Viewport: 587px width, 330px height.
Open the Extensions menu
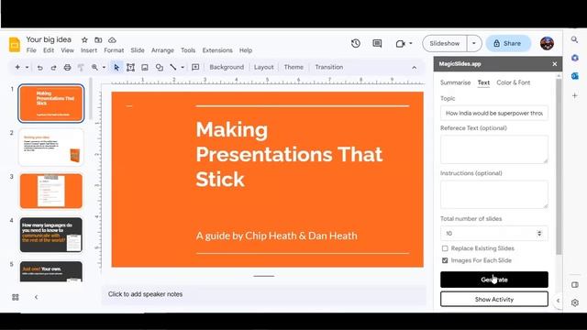(x=217, y=50)
